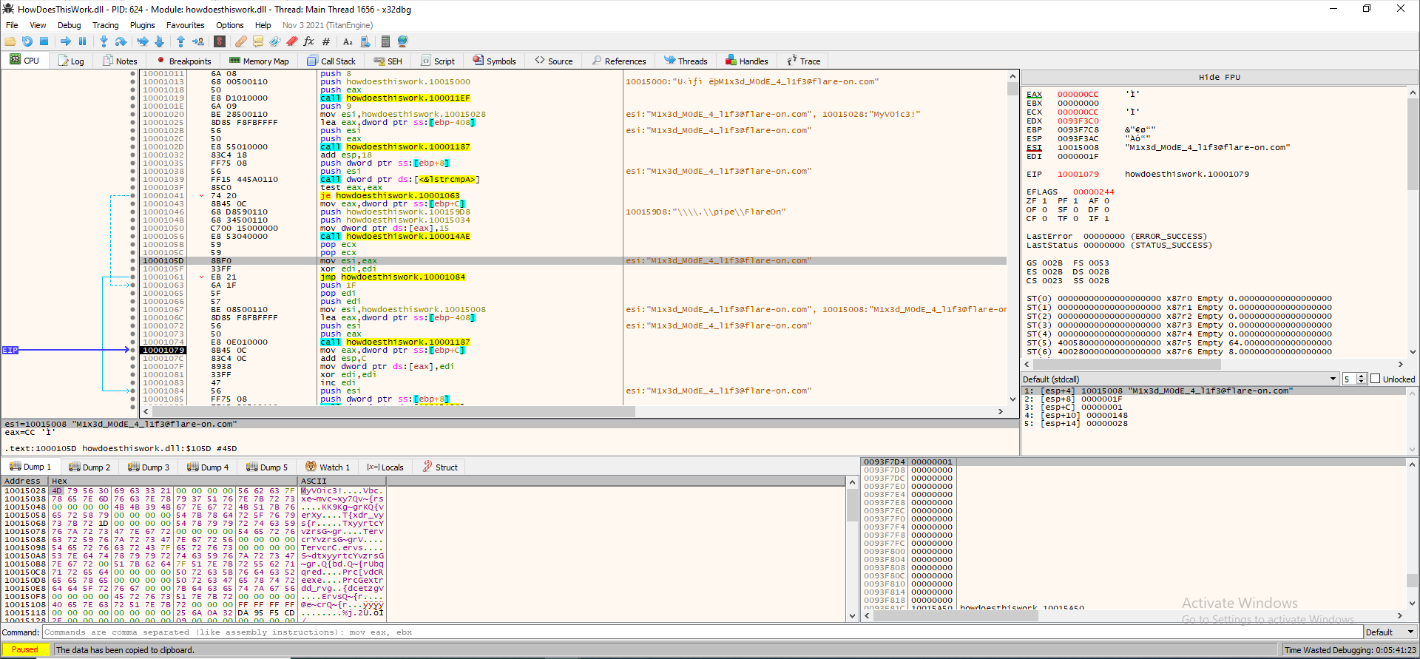Click the Address column header in dump
This screenshot has width=1420, height=659.
[23, 481]
